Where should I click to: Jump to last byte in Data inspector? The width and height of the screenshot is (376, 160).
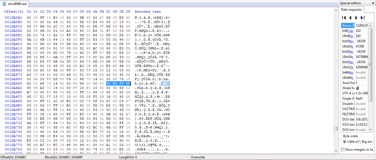(363, 18)
